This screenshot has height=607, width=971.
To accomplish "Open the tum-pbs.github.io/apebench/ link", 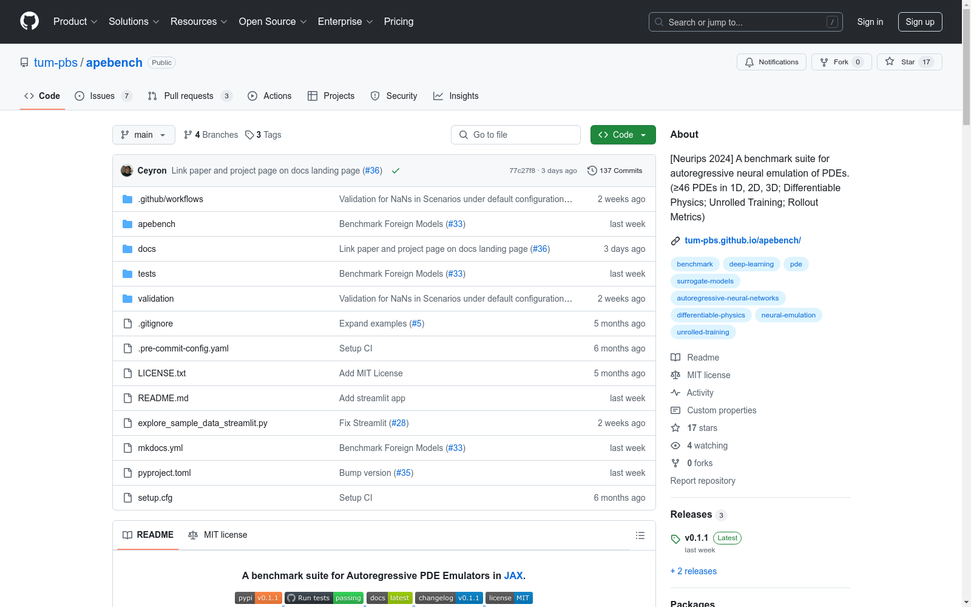I will (743, 240).
